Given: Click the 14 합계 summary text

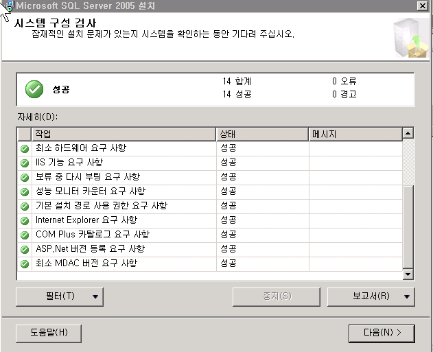Looking at the screenshot, I should tap(237, 81).
